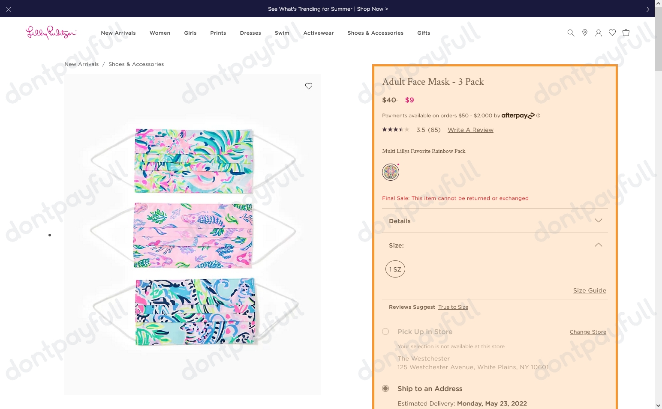The height and width of the screenshot is (409, 662).
Task: Advance the promo banner with the right arrow
Action: [648, 9]
